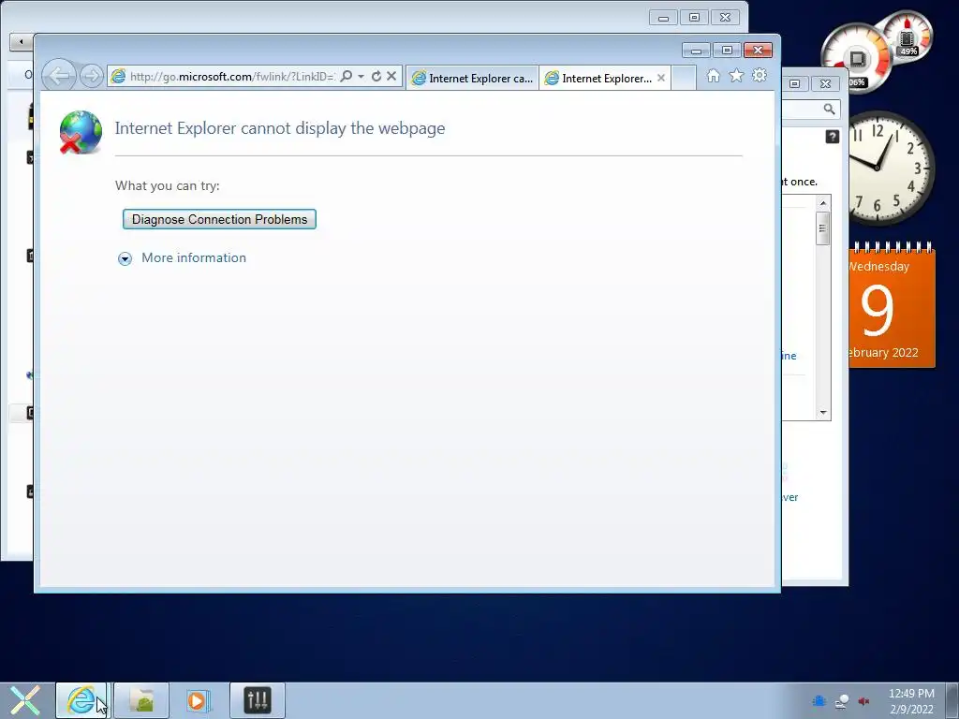Image resolution: width=959 pixels, height=719 pixels.
Task: Open the Tools gear menu
Action: tap(760, 76)
